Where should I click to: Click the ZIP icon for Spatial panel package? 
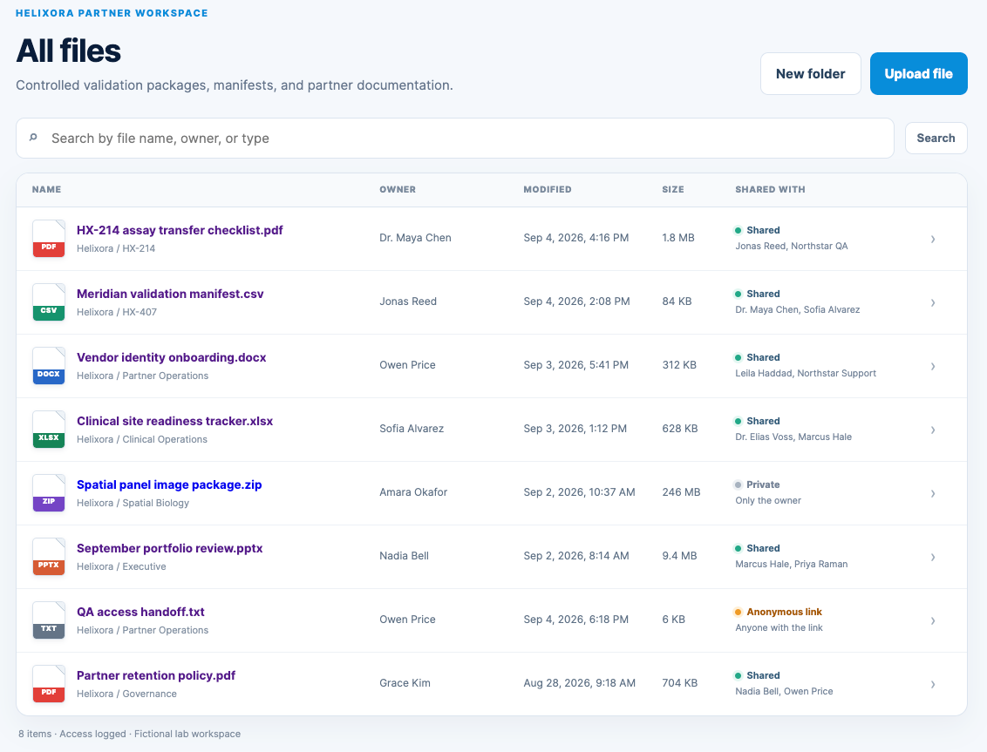click(49, 492)
